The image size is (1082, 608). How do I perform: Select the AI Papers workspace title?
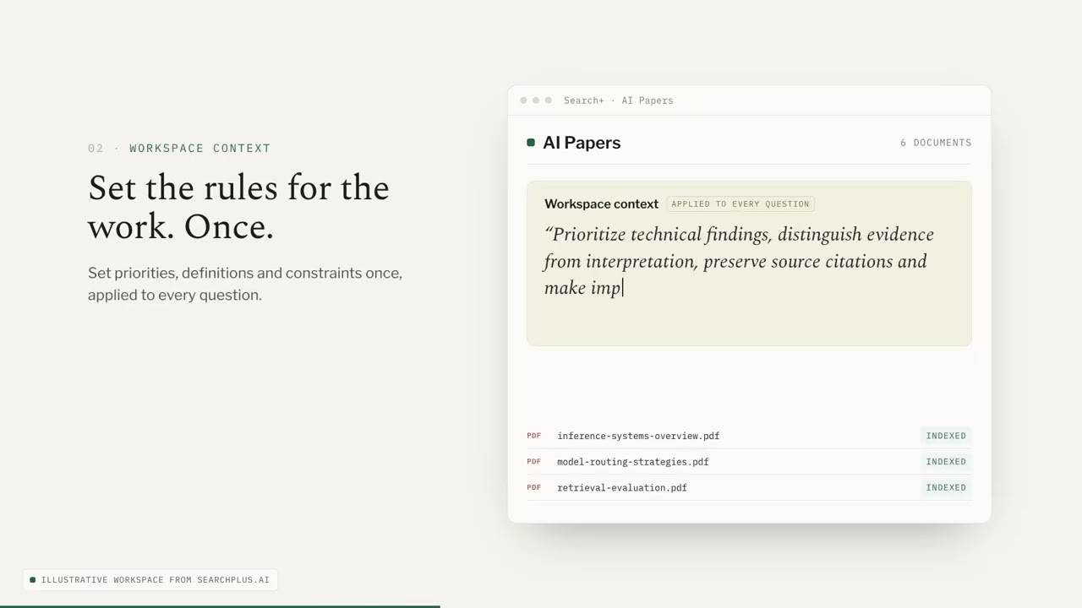[x=582, y=143]
